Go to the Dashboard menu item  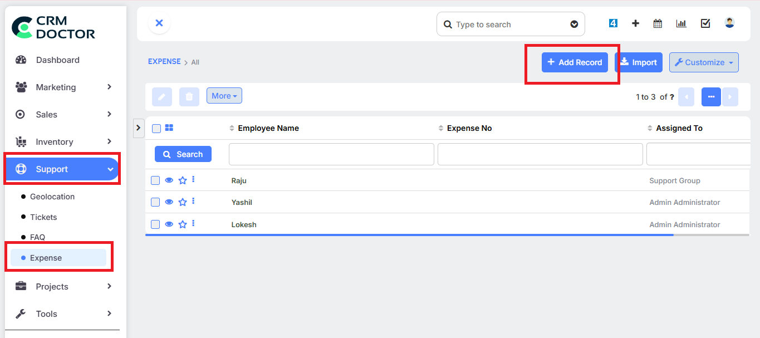click(58, 60)
